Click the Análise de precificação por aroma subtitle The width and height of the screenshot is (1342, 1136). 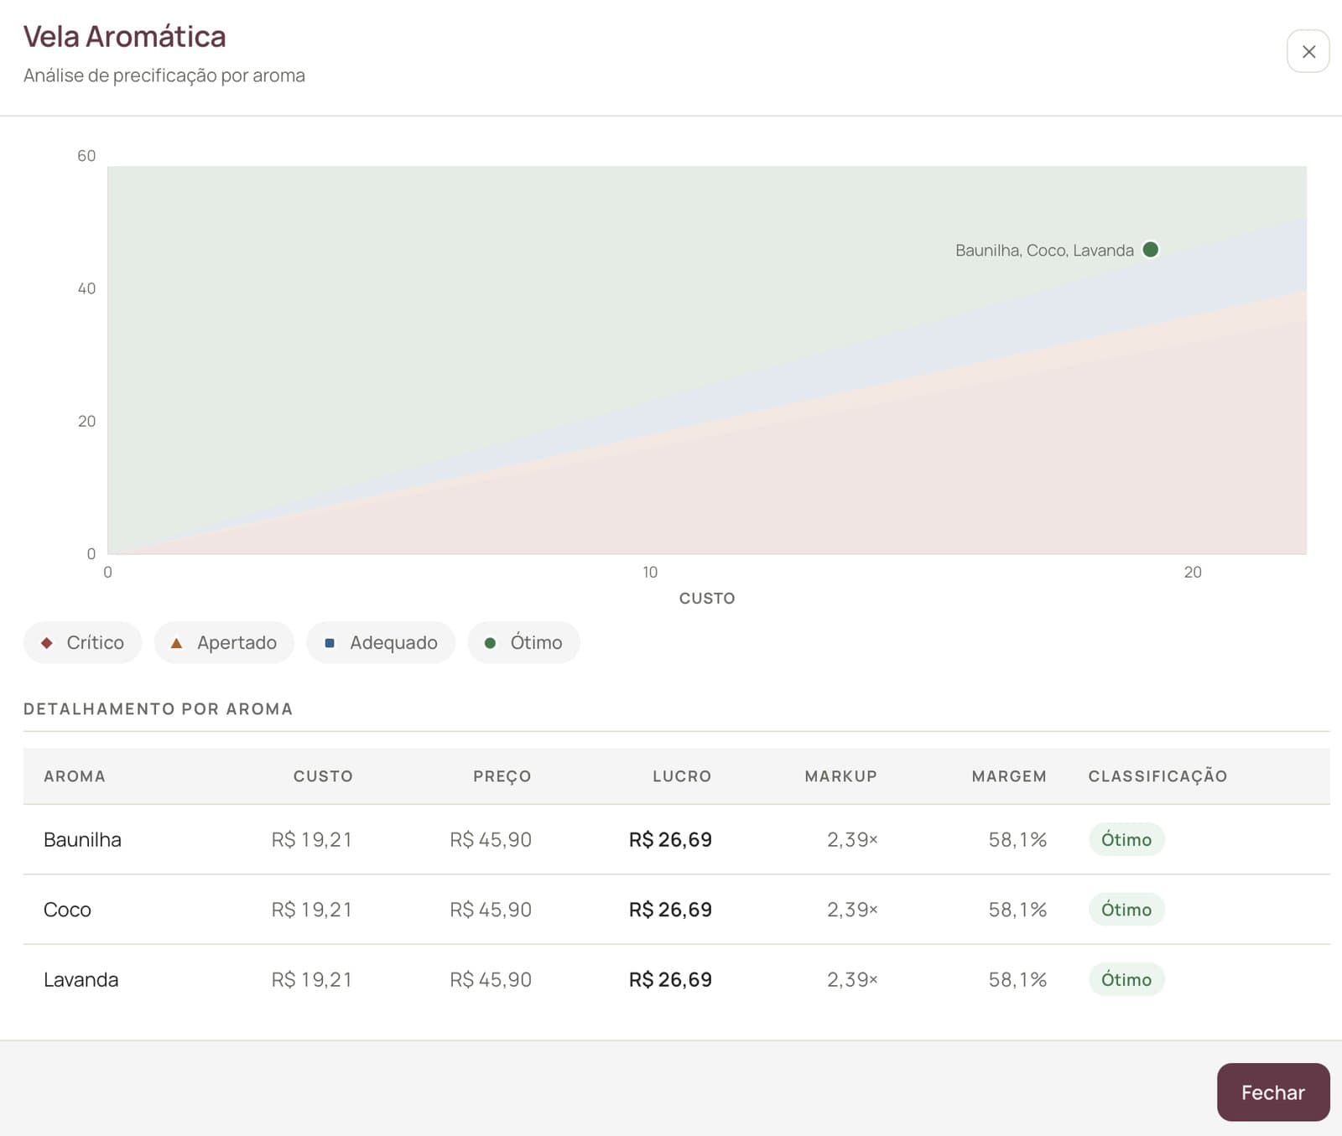(x=164, y=75)
